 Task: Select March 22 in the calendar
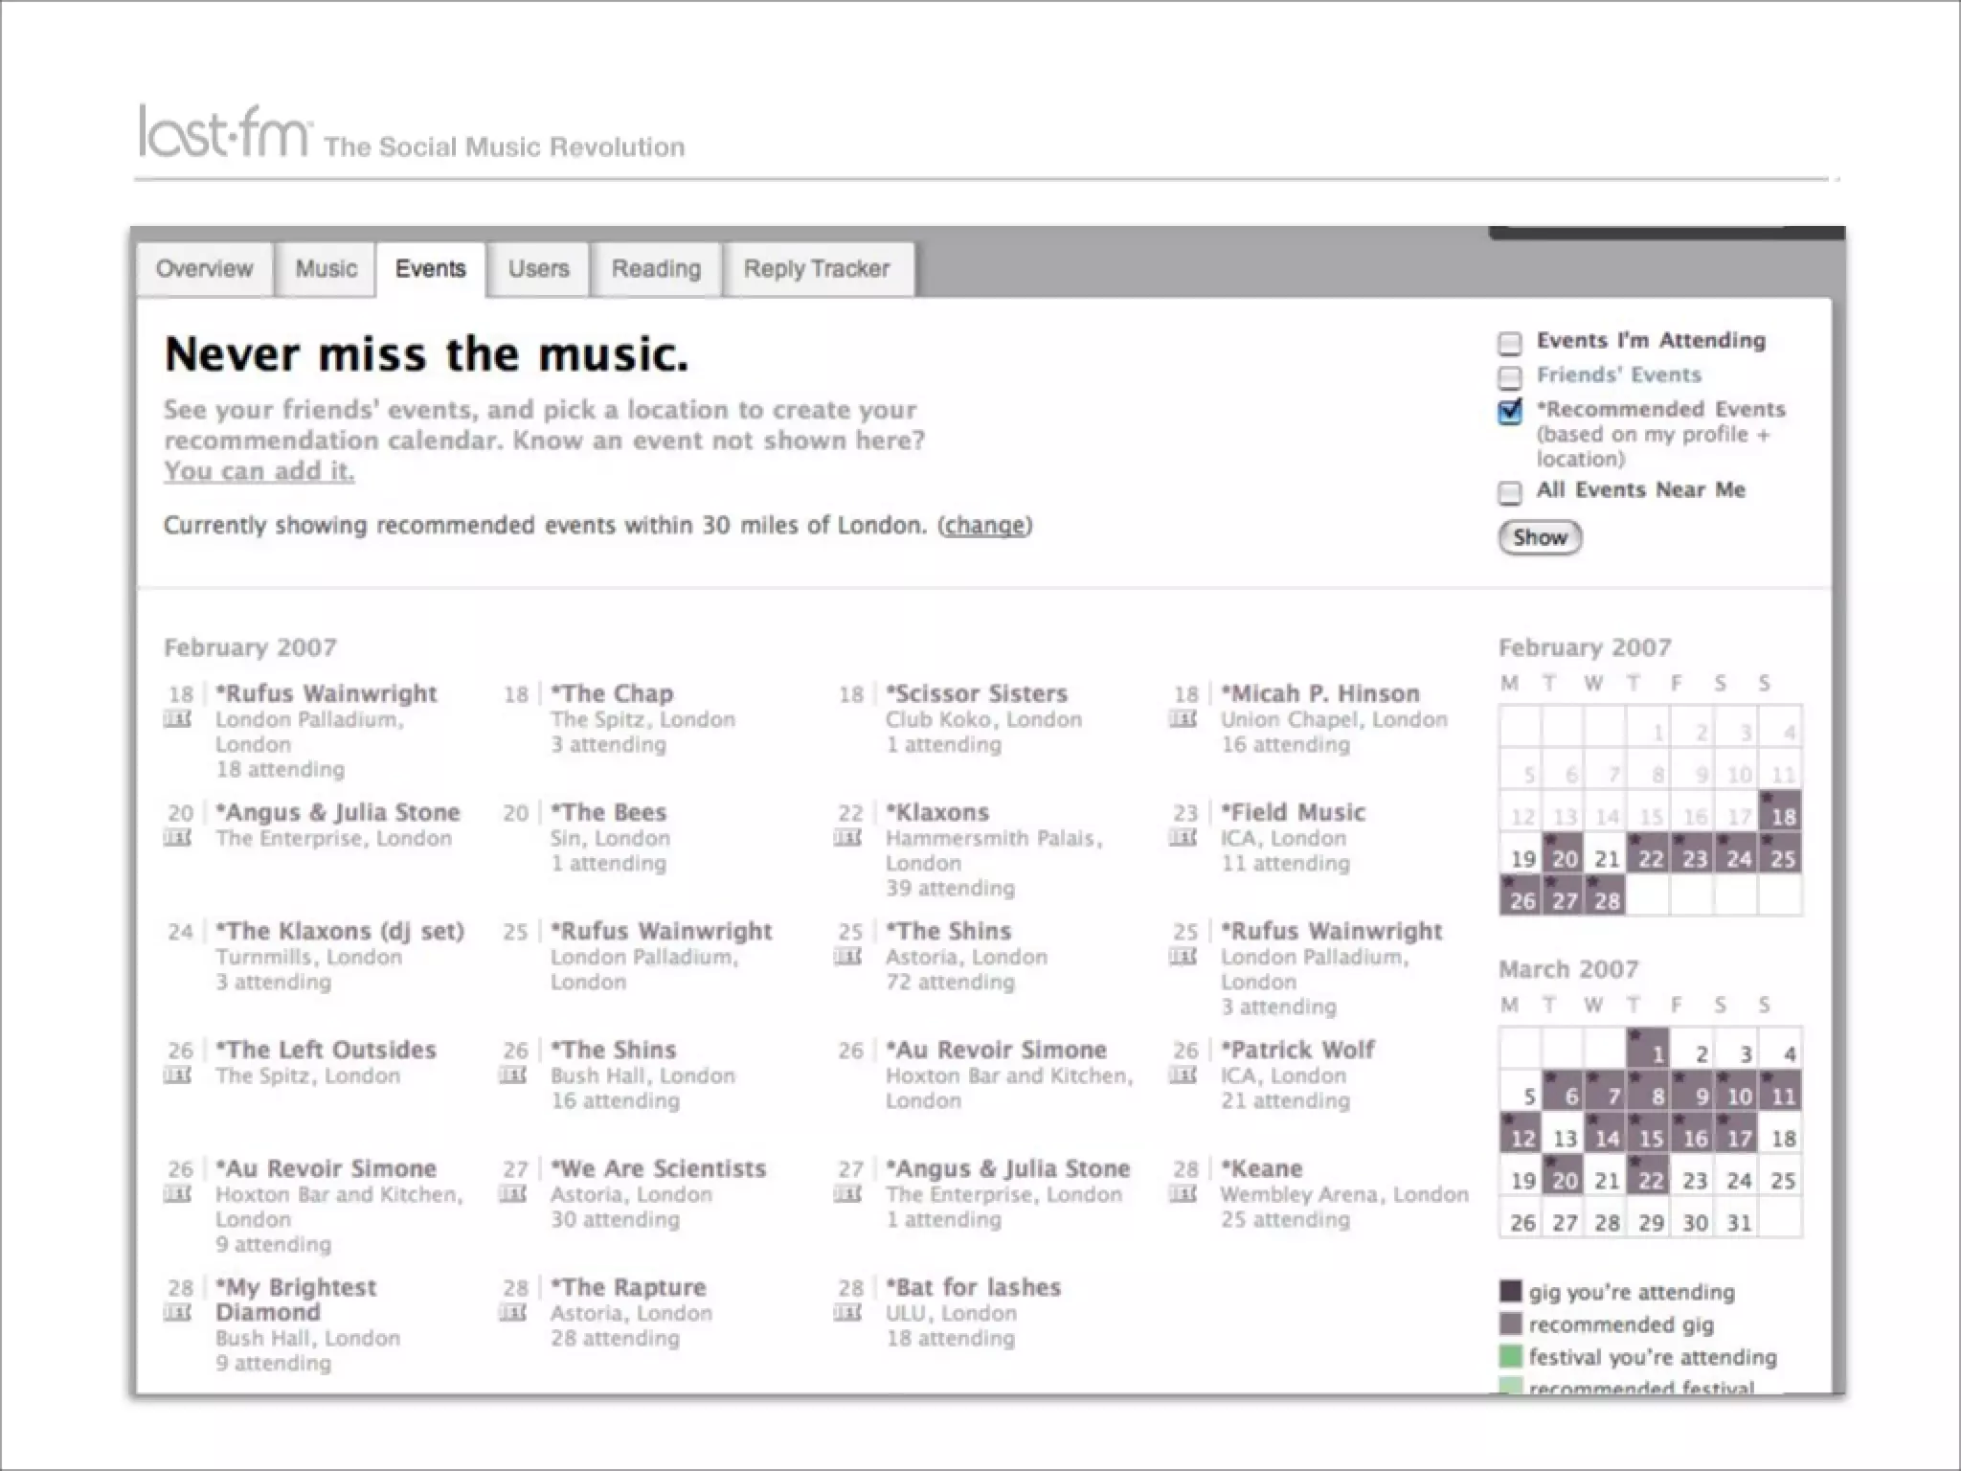point(1649,1175)
